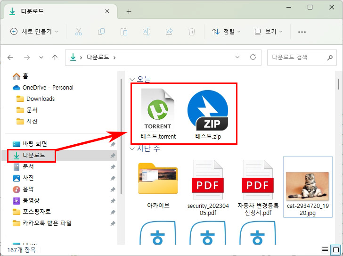Open 포스팅자료 folder in sidebar

point(32,212)
